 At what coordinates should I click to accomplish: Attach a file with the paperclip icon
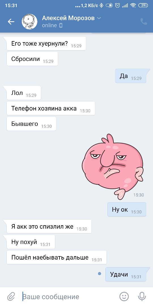point(11,297)
